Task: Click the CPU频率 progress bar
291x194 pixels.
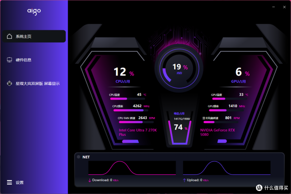Action: pos(131,110)
